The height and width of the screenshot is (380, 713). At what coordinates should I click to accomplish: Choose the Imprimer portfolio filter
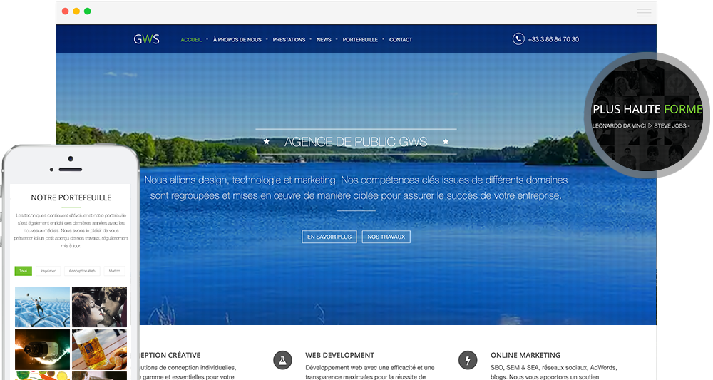click(x=48, y=271)
